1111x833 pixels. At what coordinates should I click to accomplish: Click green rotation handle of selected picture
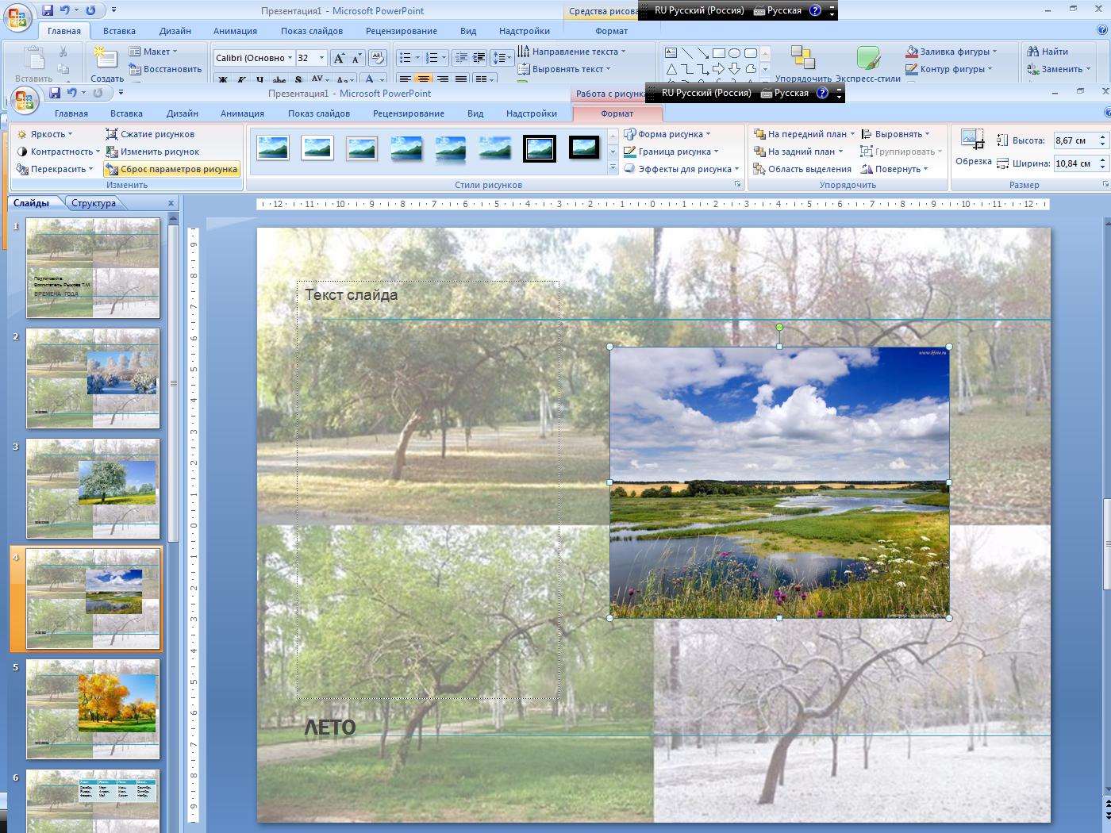pyautogui.click(x=779, y=327)
